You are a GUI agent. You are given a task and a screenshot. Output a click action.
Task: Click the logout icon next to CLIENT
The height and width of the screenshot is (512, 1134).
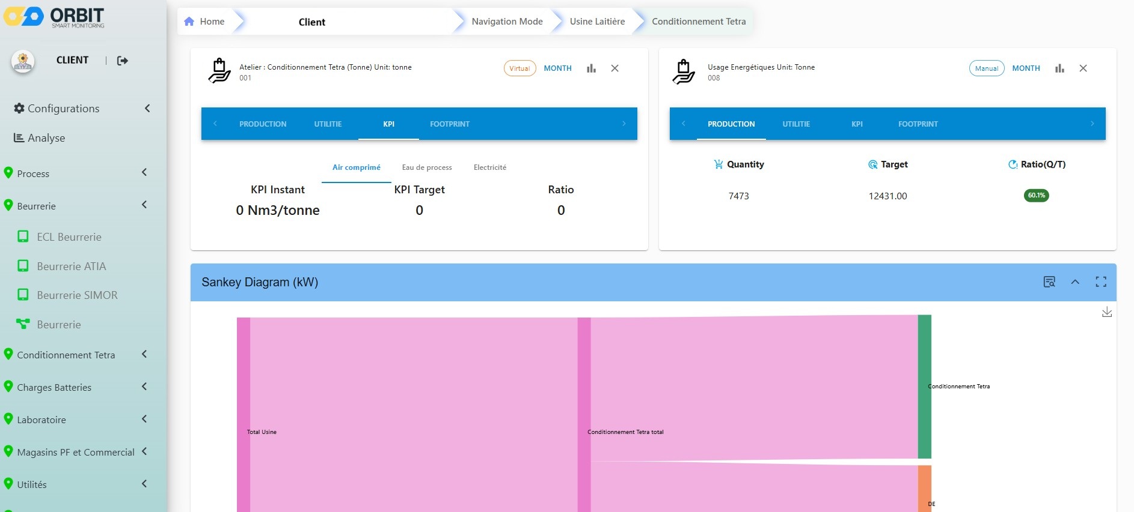click(123, 61)
